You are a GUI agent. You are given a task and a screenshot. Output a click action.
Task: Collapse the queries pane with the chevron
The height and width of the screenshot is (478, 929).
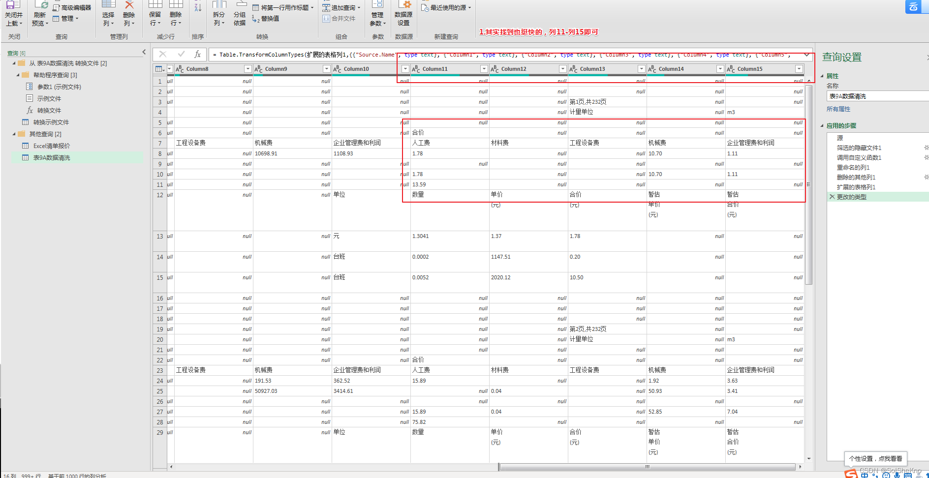click(144, 52)
